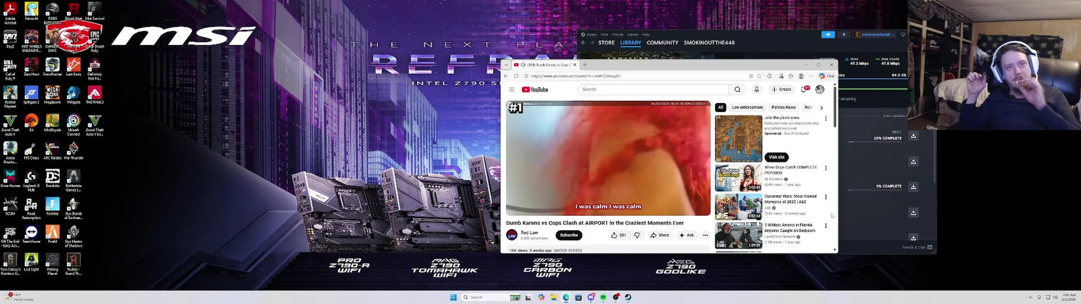Open Palworld desktop shortcut
Viewport: 1081px width, 304px height.
coord(31,11)
